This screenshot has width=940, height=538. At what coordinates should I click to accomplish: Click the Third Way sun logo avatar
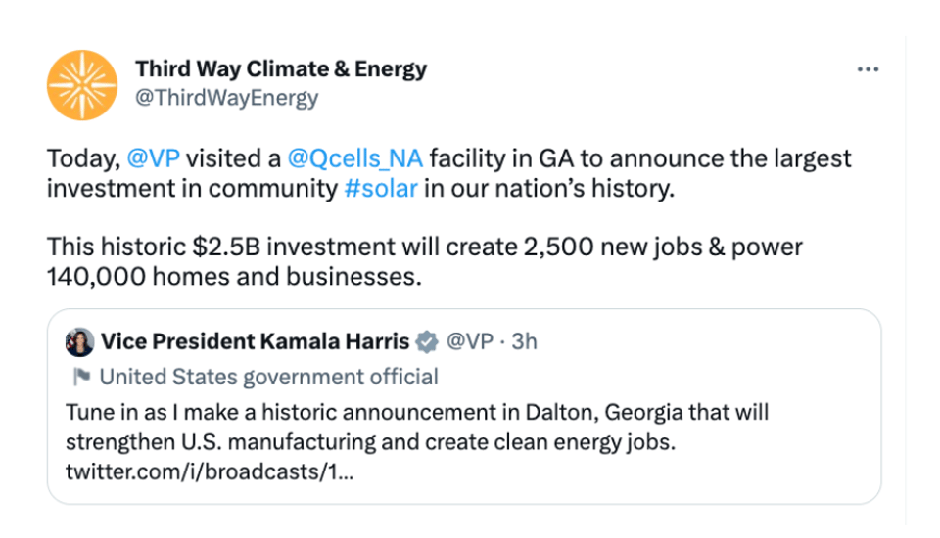pyautogui.click(x=82, y=84)
